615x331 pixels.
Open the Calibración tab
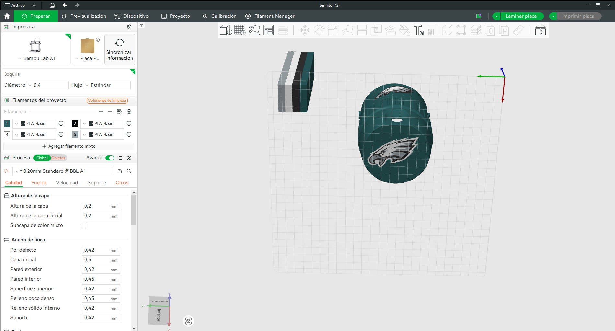[220, 16]
